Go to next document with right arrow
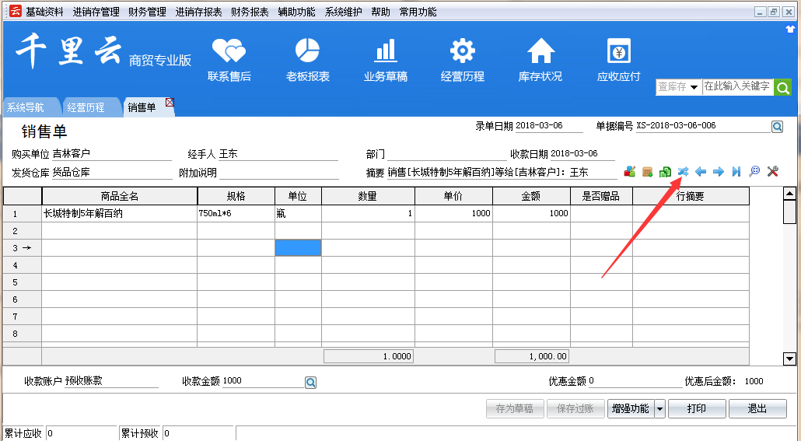 coord(719,172)
